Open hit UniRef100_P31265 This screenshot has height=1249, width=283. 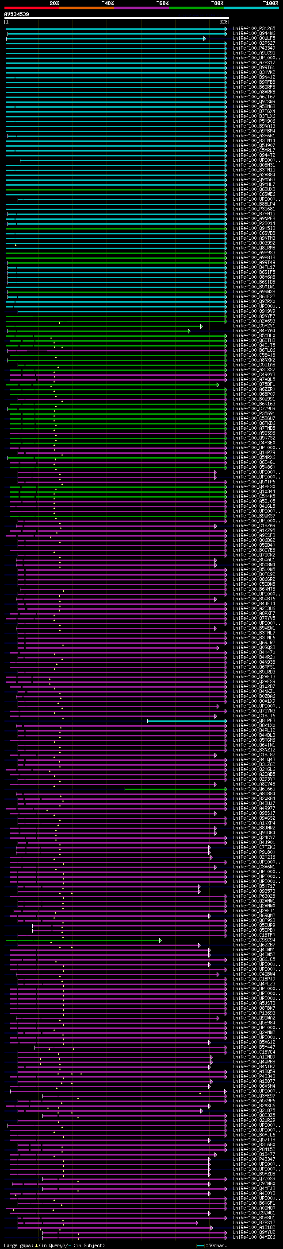[254, 29]
